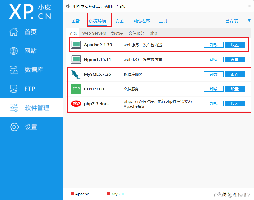Open the 设置 settings sidebar icon
Screen dimensions: 254x200
point(30,127)
